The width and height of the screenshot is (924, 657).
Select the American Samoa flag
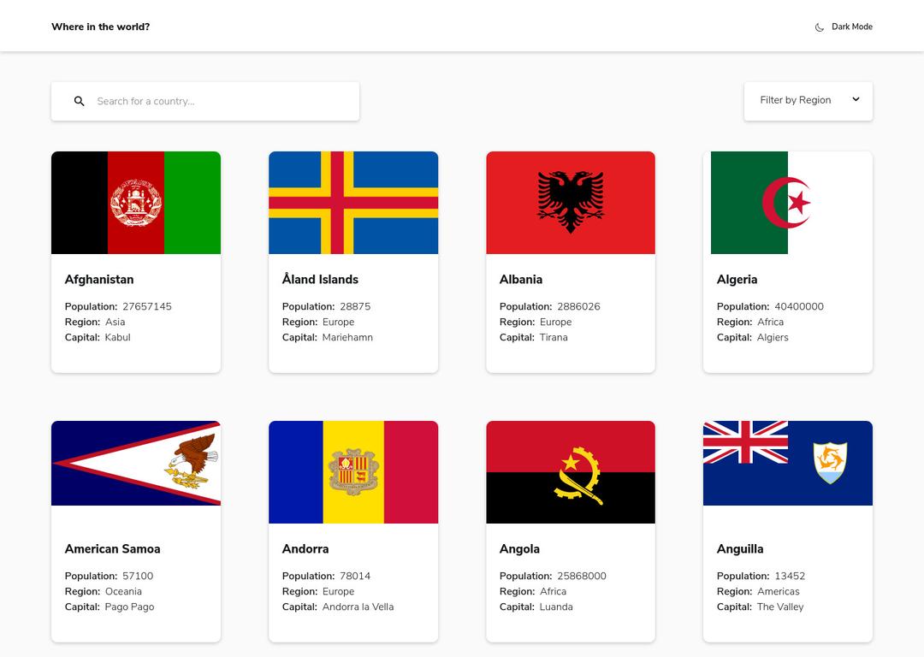coord(136,464)
